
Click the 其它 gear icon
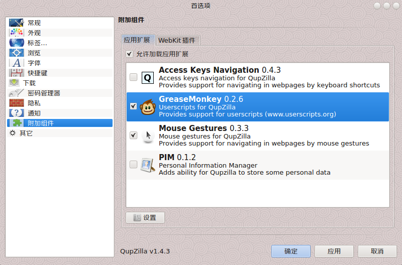[x=12, y=133]
